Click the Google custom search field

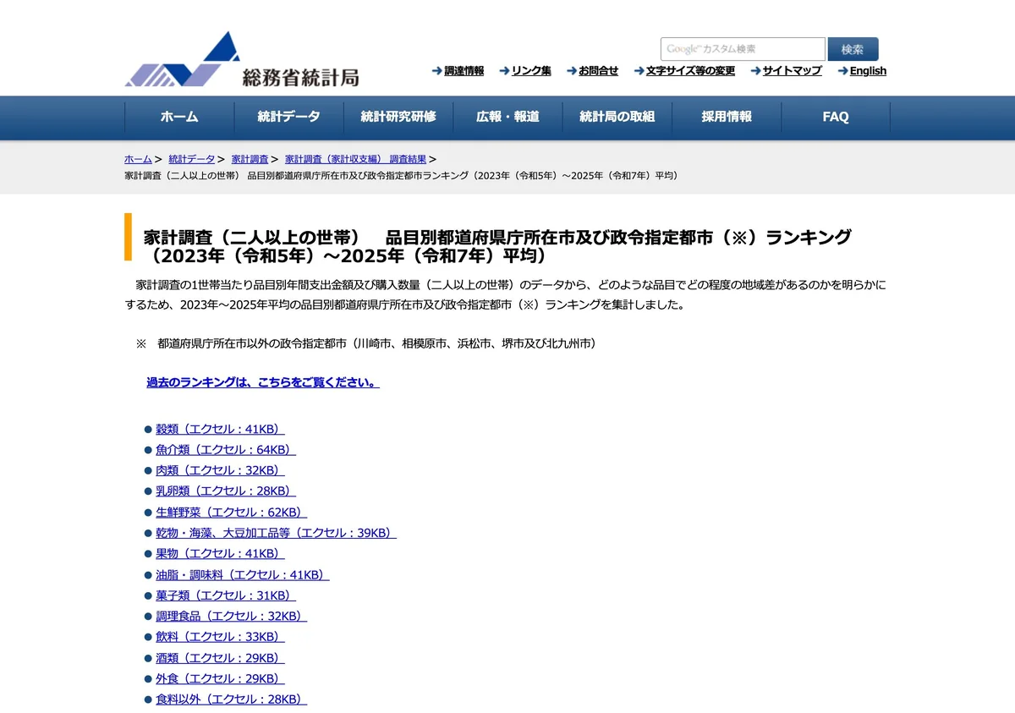pyautogui.click(x=743, y=49)
